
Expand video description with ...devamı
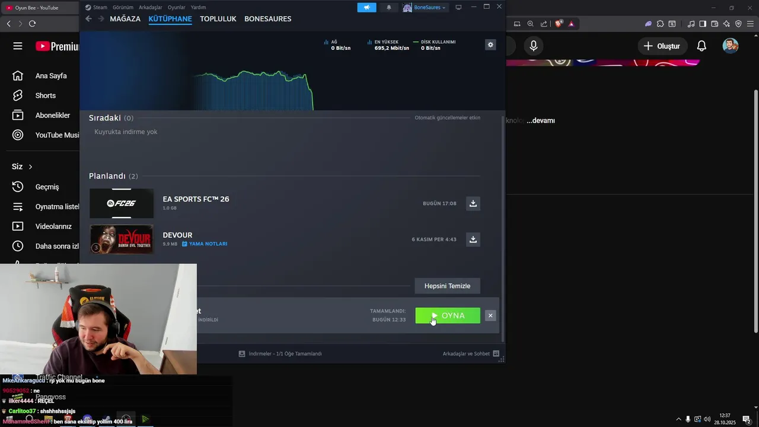(x=541, y=120)
